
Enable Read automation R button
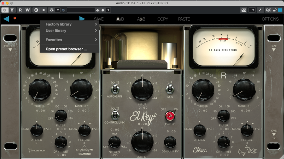tap(20, 10)
